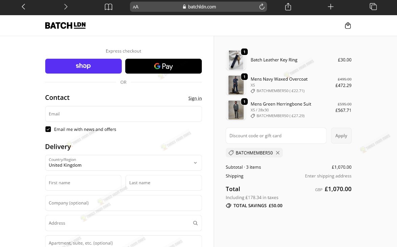Viewport: 397px width, 247px height.
Task: Focus the Apartment, suite, etc. field
Action: (124, 242)
